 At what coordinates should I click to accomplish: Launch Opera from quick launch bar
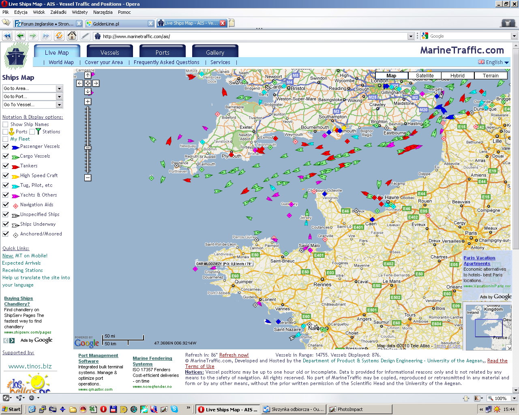click(103, 409)
